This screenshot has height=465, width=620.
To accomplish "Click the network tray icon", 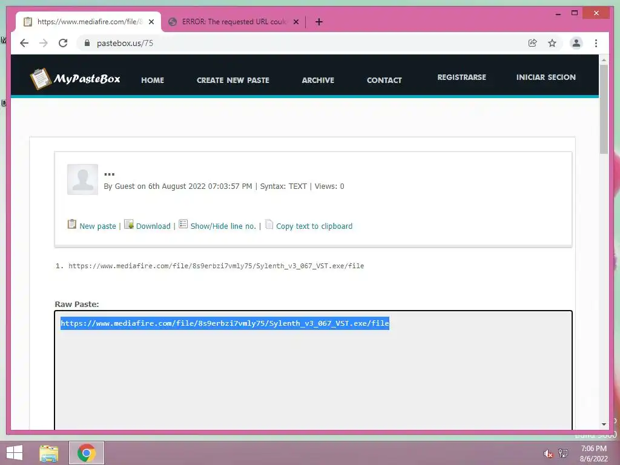I will pos(563,453).
